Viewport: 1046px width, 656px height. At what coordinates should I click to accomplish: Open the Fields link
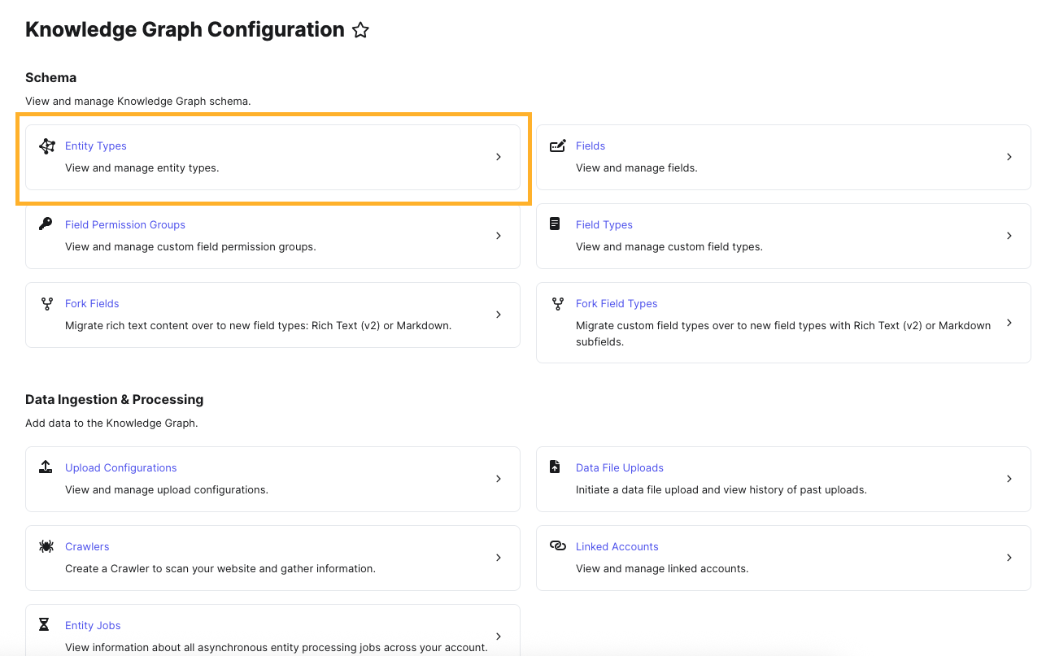pyautogui.click(x=591, y=146)
